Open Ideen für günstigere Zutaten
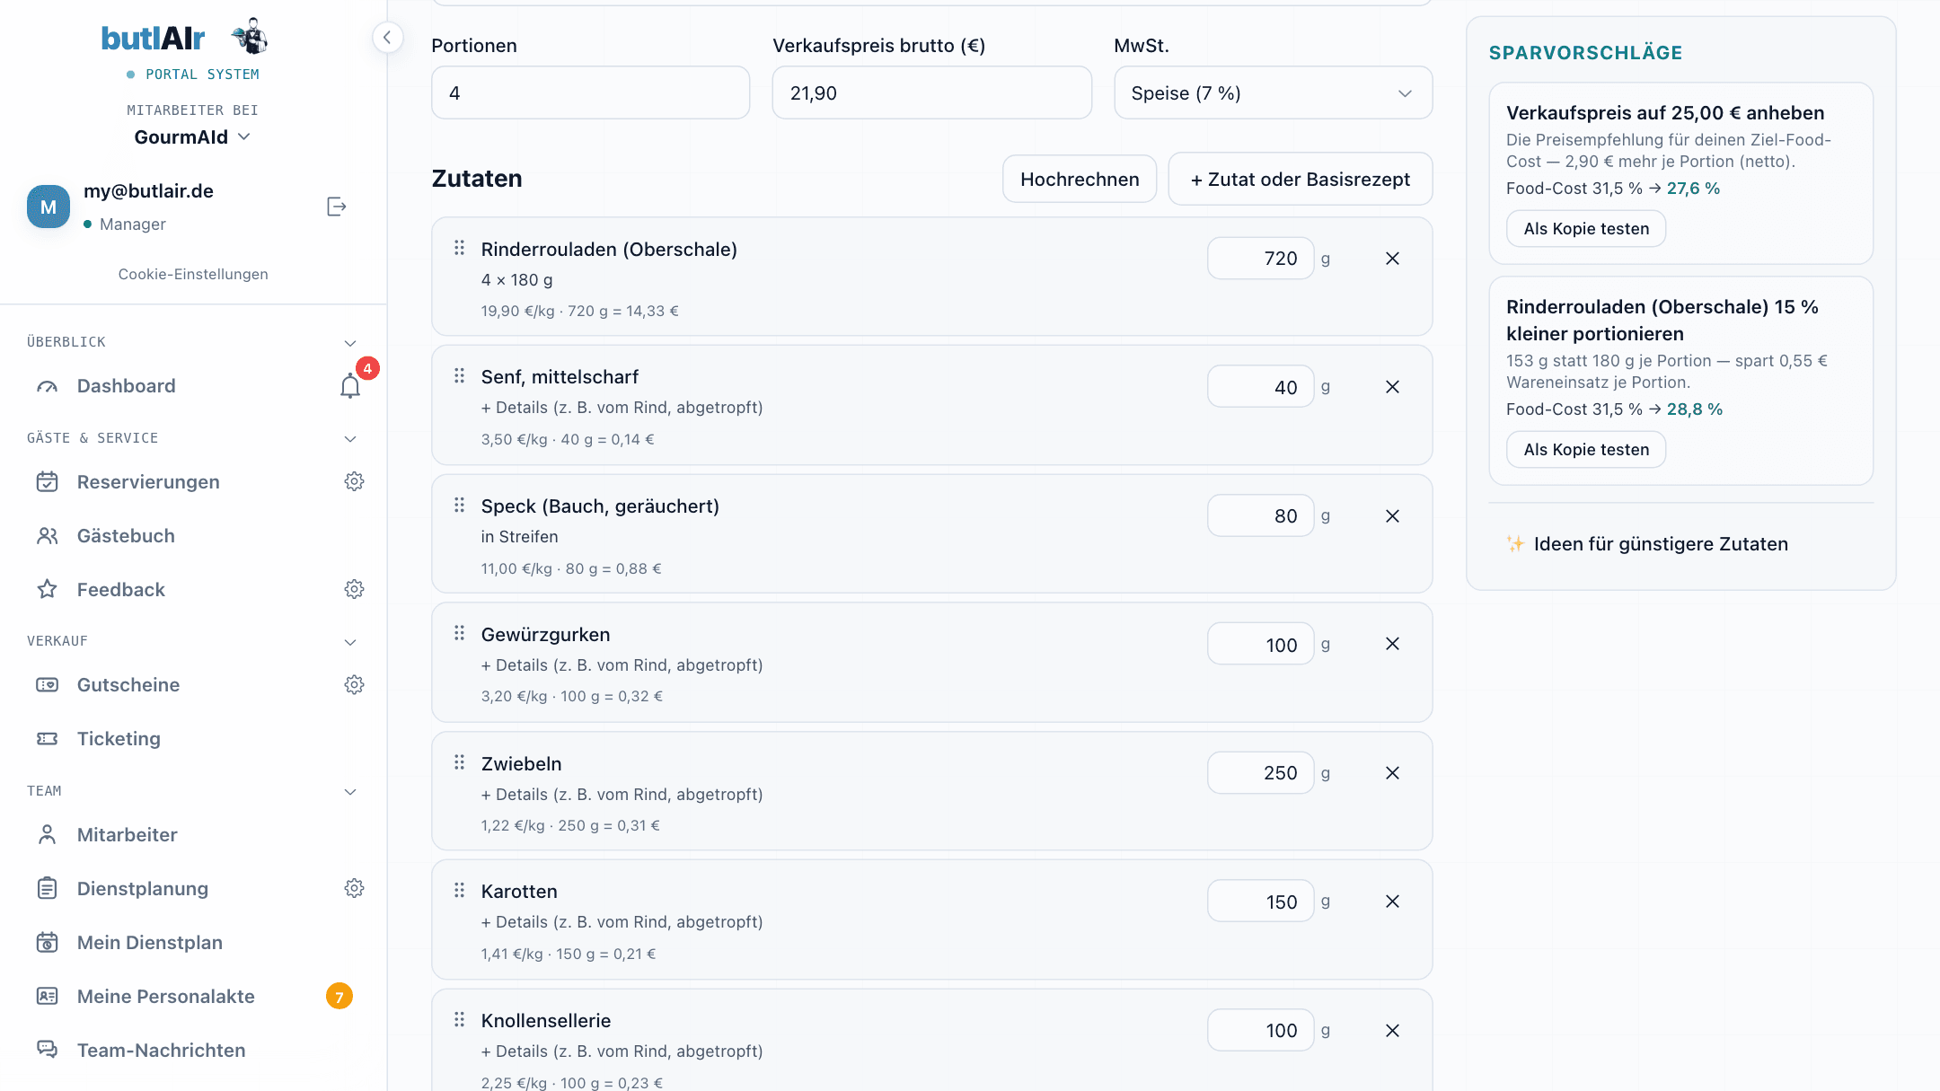 1647,543
